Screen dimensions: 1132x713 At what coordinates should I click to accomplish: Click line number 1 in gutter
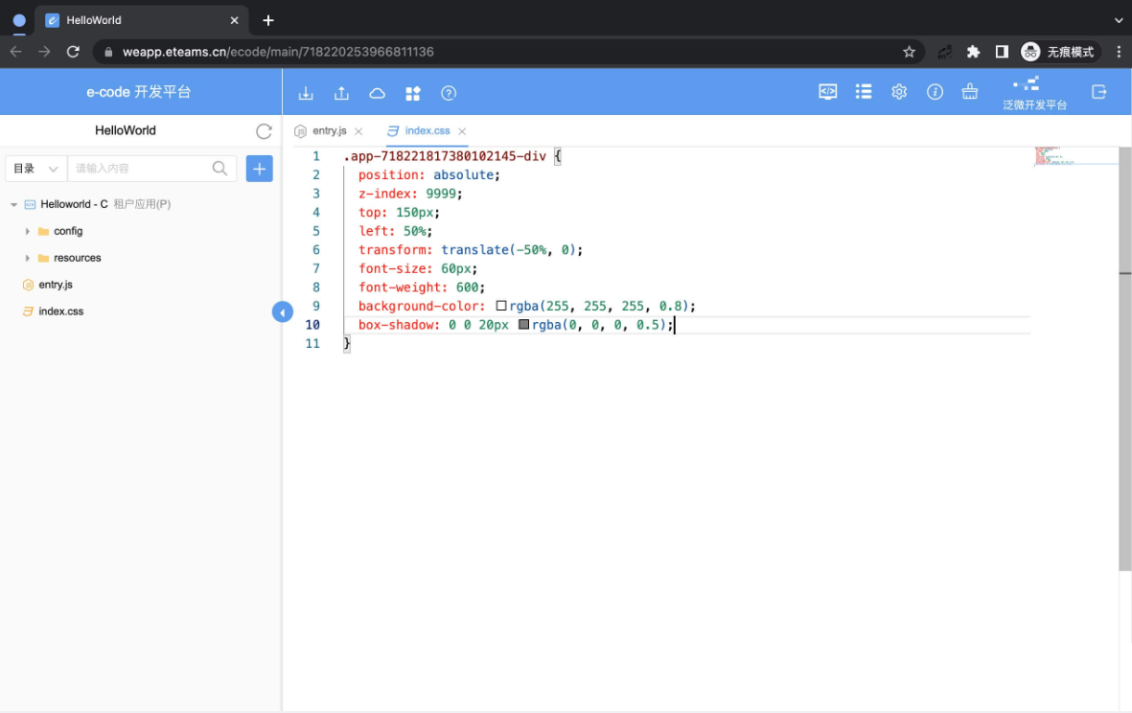coord(315,156)
